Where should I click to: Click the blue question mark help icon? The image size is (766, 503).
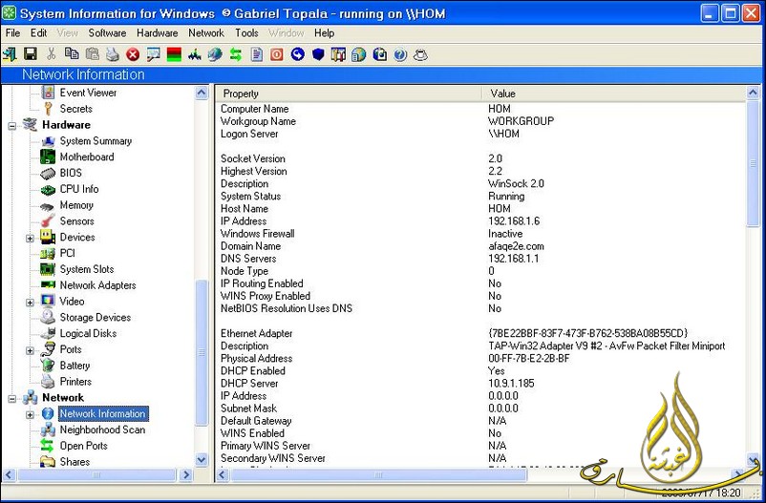pyautogui.click(x=400, y=54)
